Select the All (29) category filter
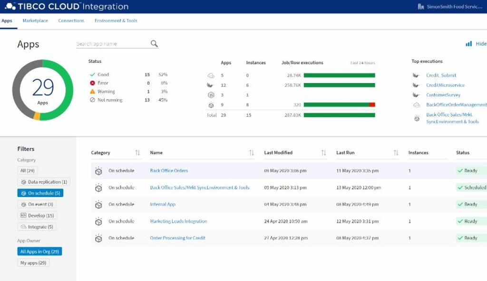The width and height of the screenshot is (487, 281). click(27, 170)
